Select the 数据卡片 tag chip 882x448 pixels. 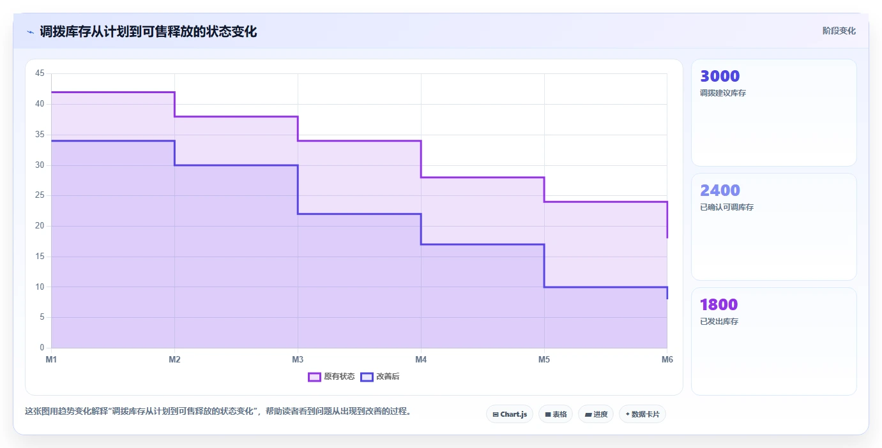(642, 414)
